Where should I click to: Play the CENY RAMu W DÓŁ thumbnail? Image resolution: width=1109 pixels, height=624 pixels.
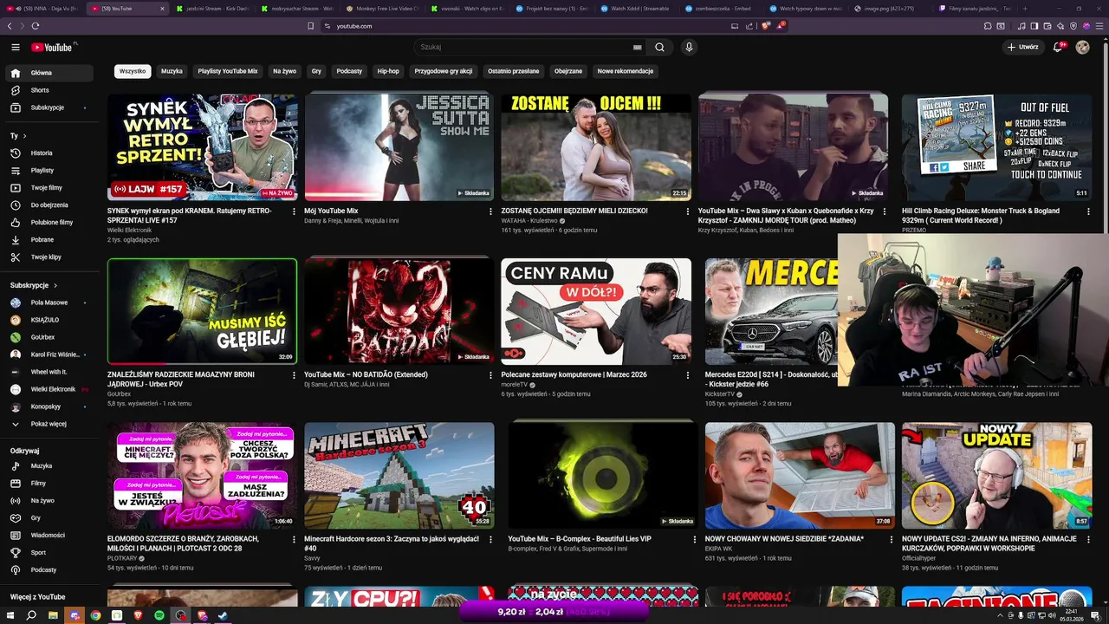596,311
